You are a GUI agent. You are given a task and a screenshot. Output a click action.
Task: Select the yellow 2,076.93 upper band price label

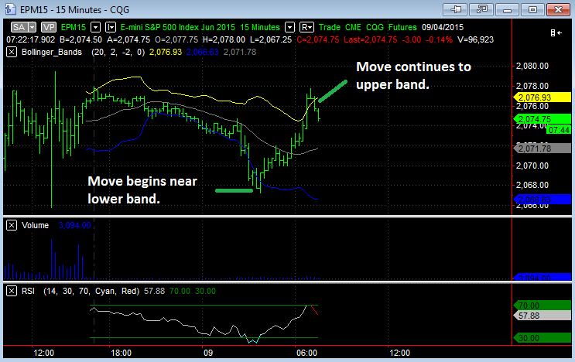pyautogui.click(x=542, y=97)
